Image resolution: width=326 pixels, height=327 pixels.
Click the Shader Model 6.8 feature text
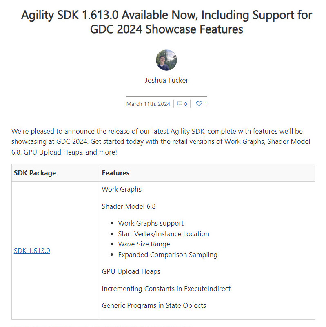coord(129,206)
